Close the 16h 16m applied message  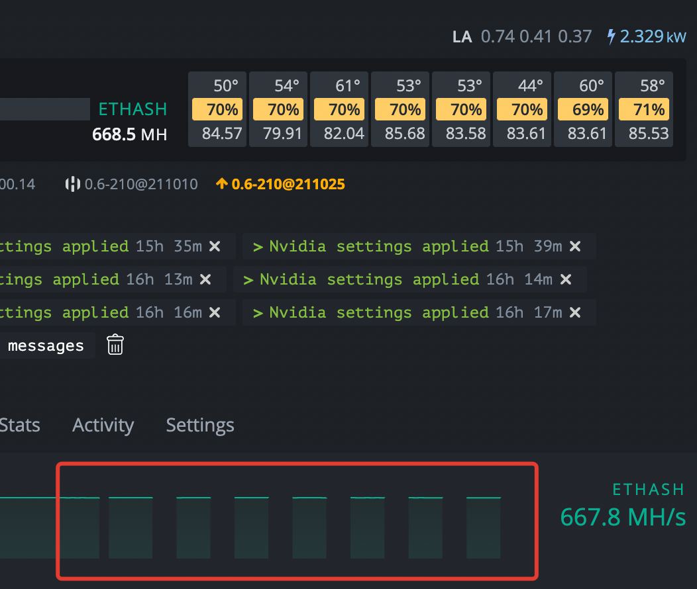click(215, 313)
